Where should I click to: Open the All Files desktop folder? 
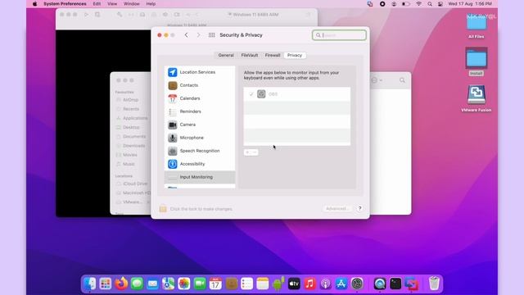(477, 26)
